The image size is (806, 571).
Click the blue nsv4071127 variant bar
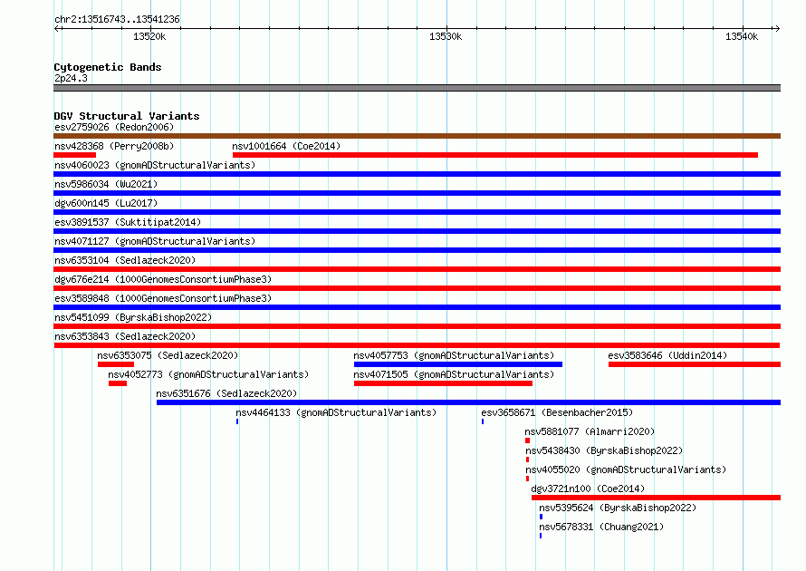click(417, 250)
